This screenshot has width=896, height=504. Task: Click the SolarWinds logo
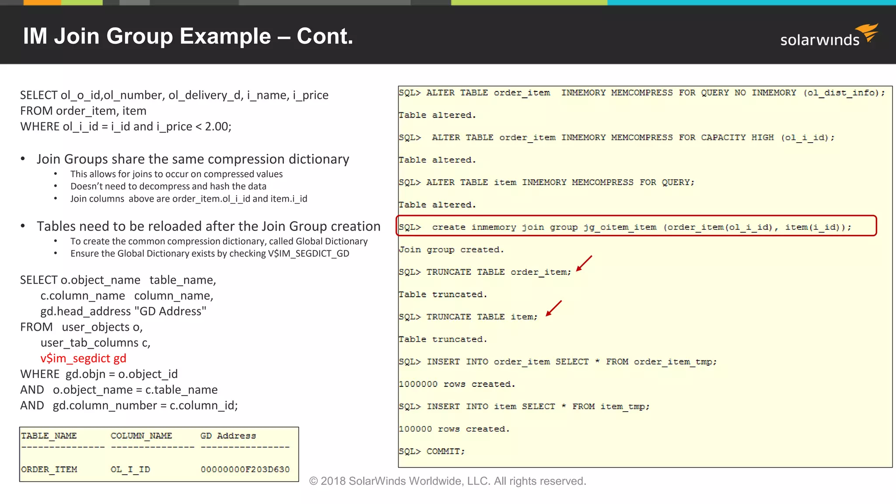(829, 35)
